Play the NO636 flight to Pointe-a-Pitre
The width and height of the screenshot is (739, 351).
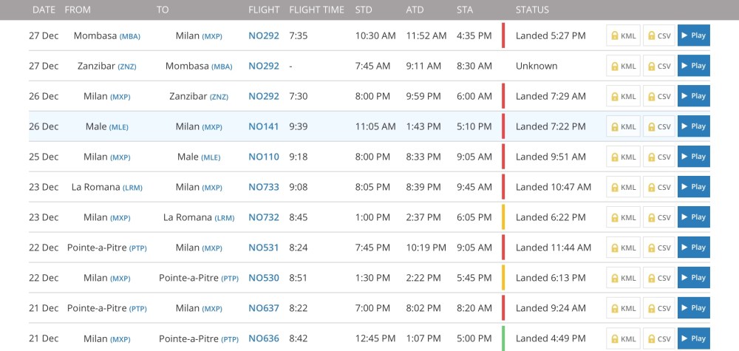coord(693,338)
